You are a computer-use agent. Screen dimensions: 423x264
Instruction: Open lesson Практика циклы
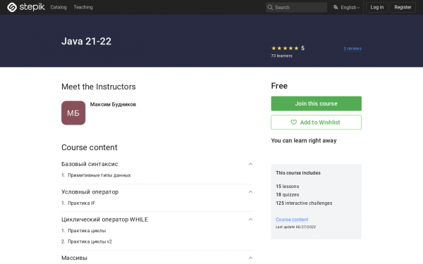87,231
